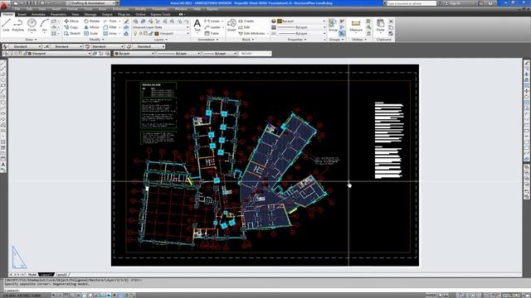Viewport: 531px width, 298px height.
Task: Switch to the View ribbon tab
Action: coord(76,14)
